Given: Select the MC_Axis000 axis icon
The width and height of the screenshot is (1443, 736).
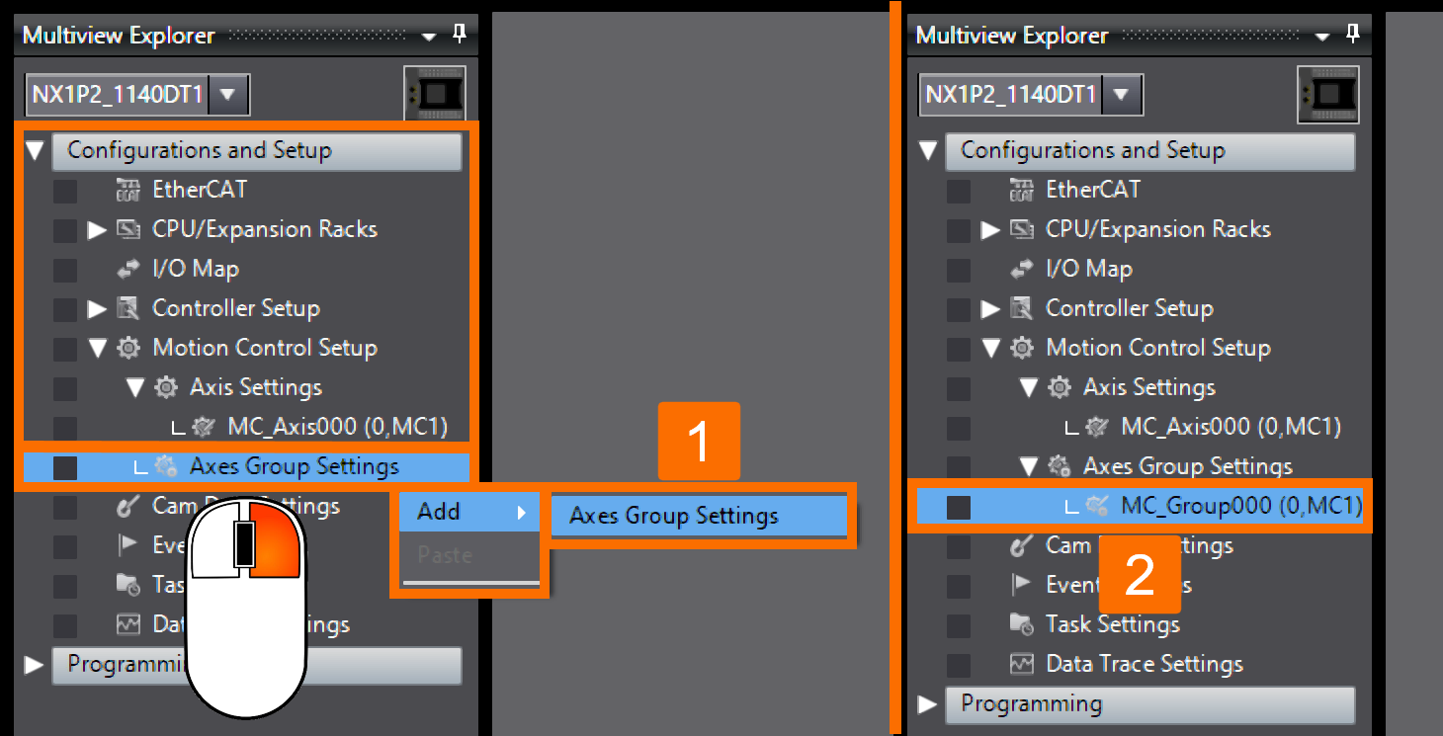Looking at the screenshot, I should pos(198,427).
